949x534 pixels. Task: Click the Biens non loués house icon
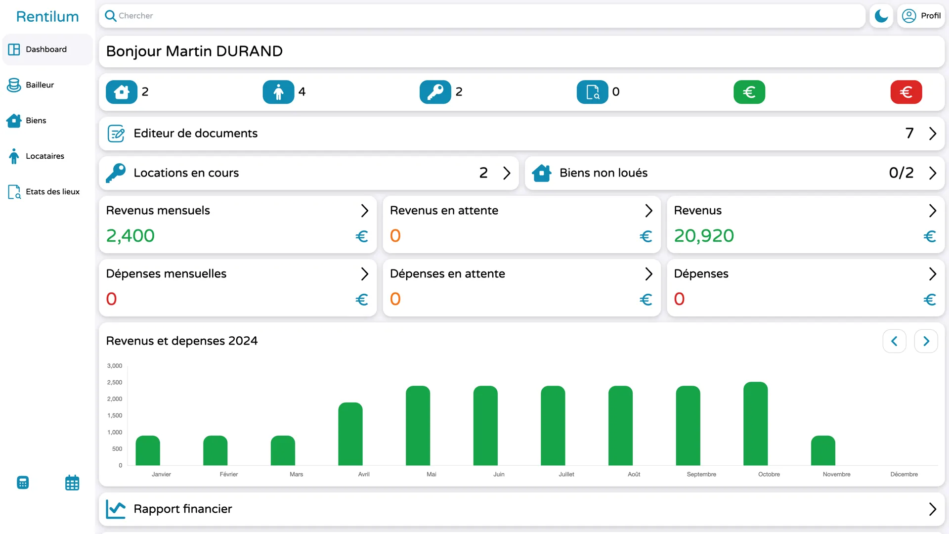coord(542,173)
